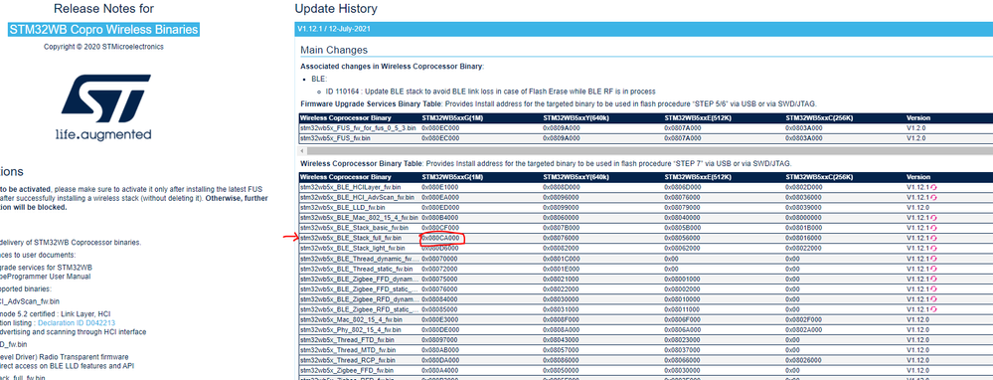993x380 pixels.
Task: Click update icon in BLE_HCILayer_fw.bin row
Action: click(932, 187)
